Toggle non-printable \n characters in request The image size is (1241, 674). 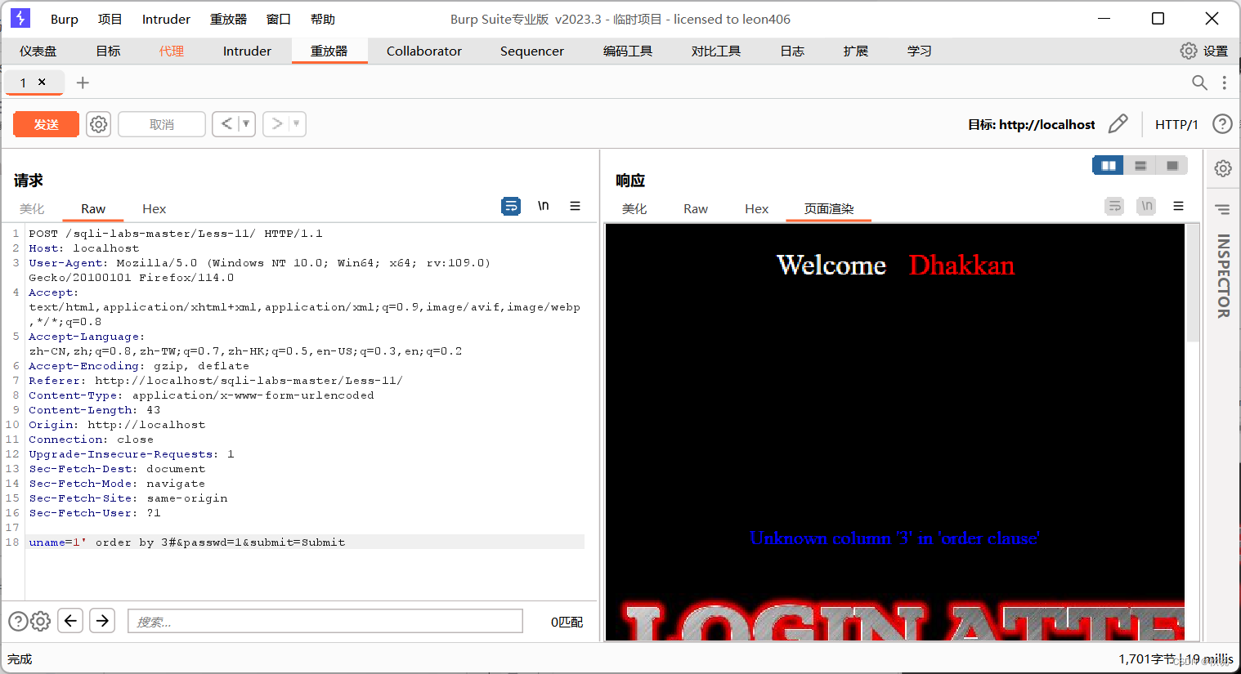tap(543, 206)
